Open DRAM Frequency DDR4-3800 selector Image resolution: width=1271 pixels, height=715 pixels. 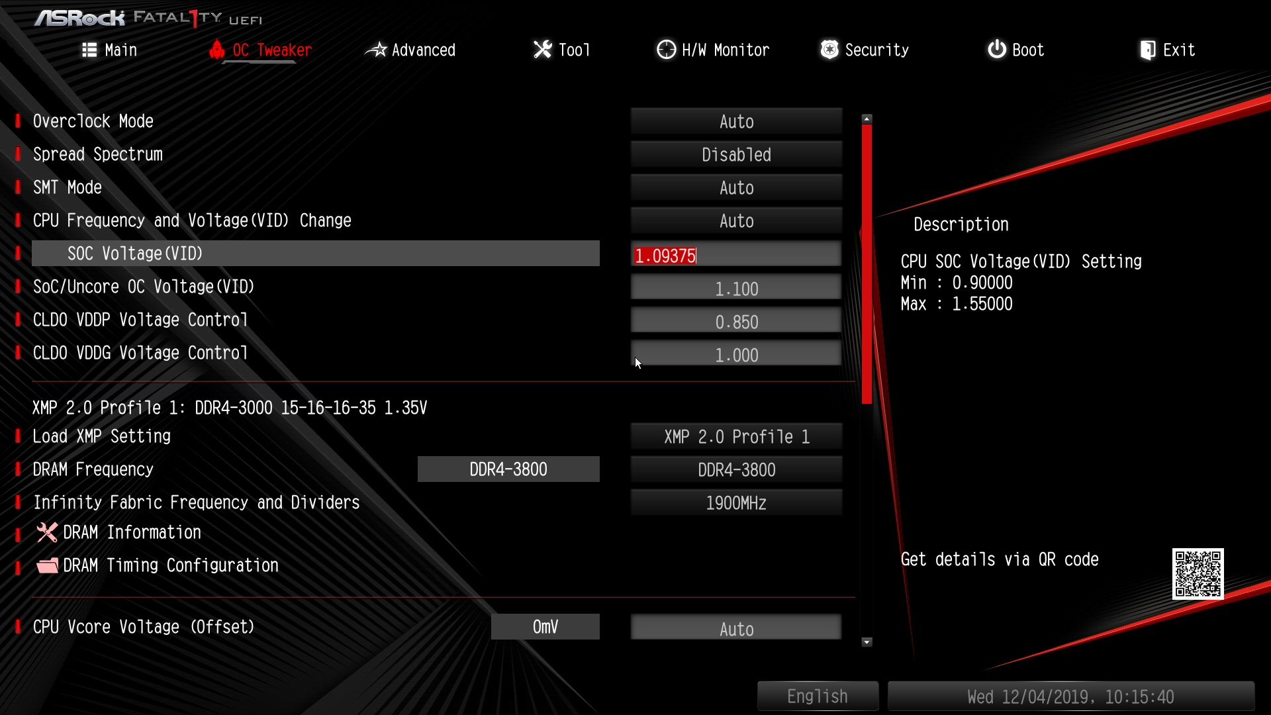point(736,469)
